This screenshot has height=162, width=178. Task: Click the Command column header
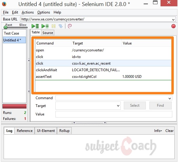click(x=53, y=43)
